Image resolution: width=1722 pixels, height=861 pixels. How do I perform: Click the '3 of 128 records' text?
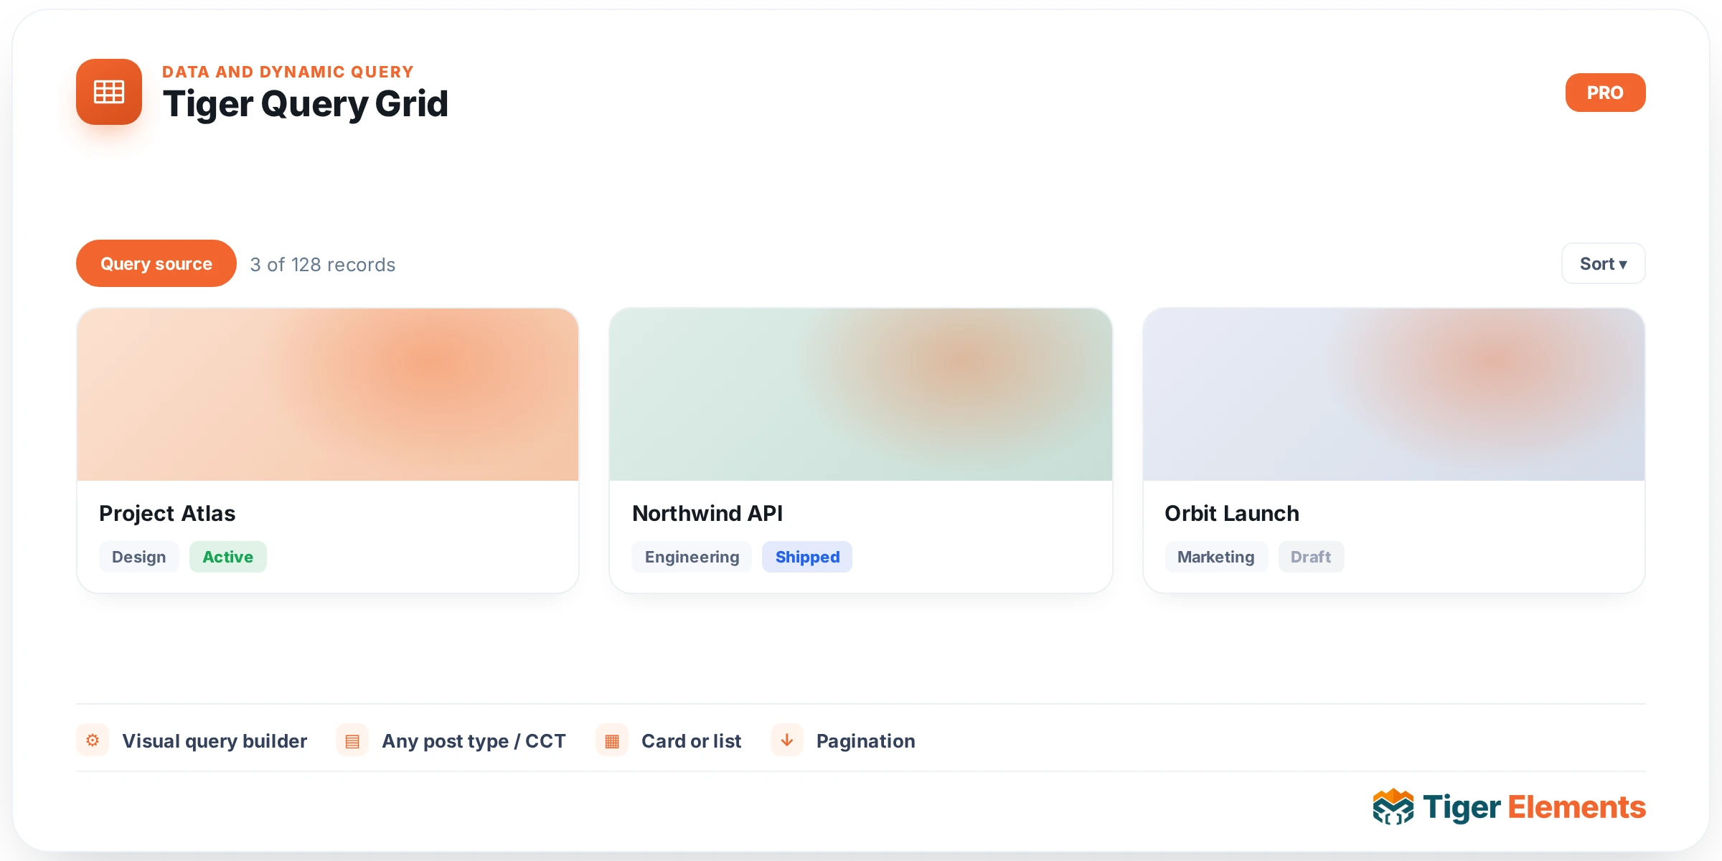pos(323,265)
